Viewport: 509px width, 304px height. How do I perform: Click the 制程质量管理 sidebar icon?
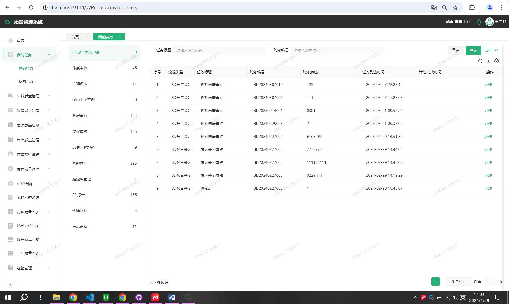coord(11,110)
